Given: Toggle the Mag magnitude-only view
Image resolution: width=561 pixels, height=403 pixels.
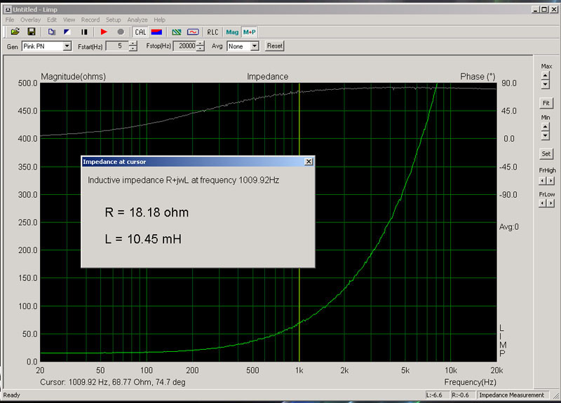Looking at the screenshot, I should [232, 32].
